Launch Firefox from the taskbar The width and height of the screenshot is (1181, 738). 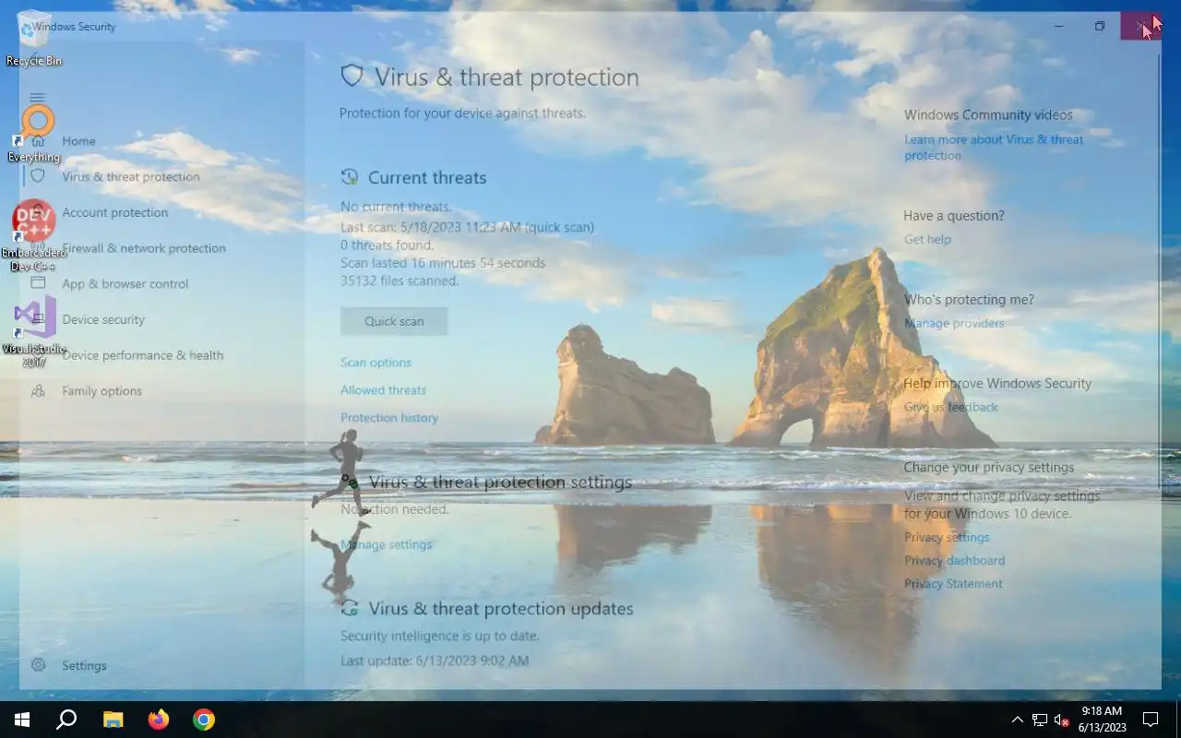coord(159,720)
